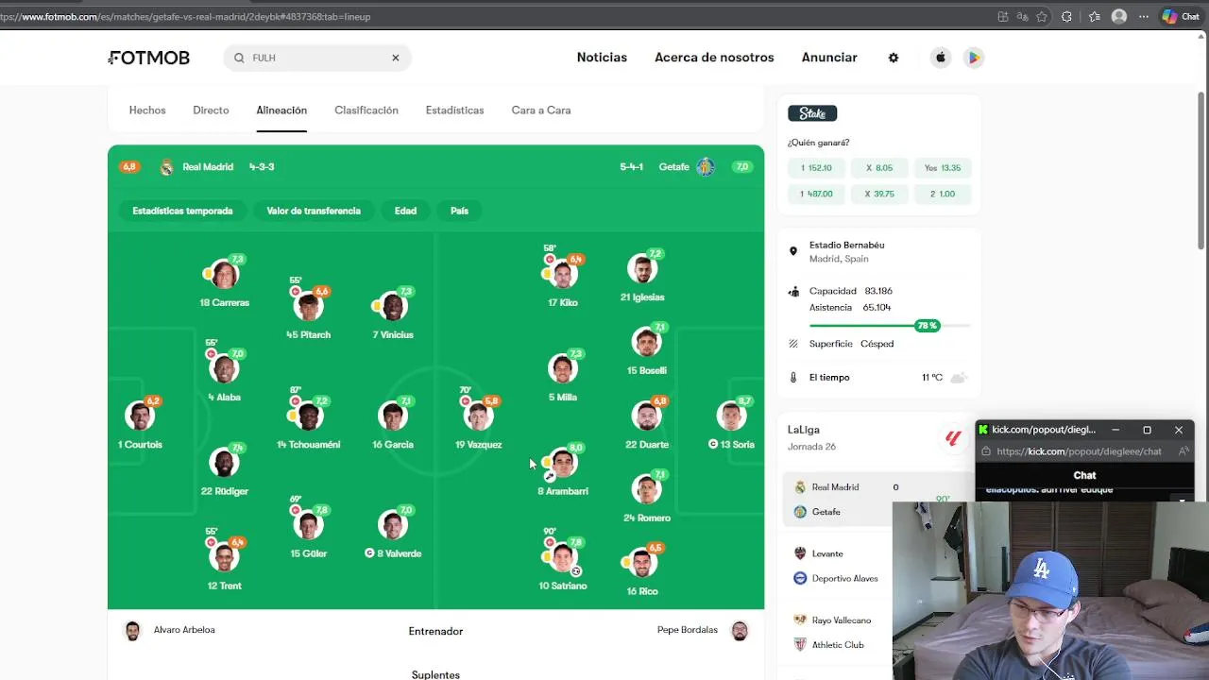The width and height of the screenshot is (1209, 680).
Task: Open player Güler photo
Action: click(x=309, y=525)
